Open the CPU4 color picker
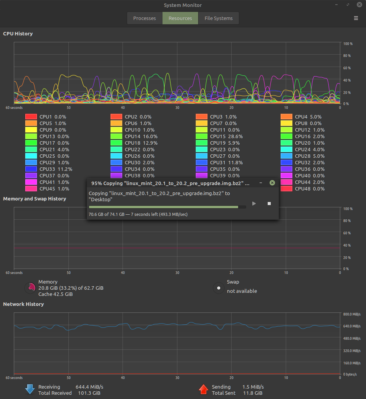 (x=287, y=117)
